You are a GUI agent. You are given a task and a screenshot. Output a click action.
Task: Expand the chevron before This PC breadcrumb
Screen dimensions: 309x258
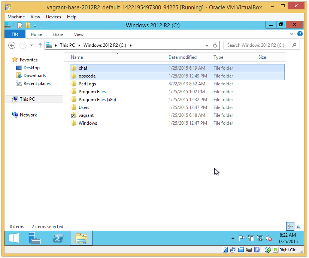[x=56, y=45]
